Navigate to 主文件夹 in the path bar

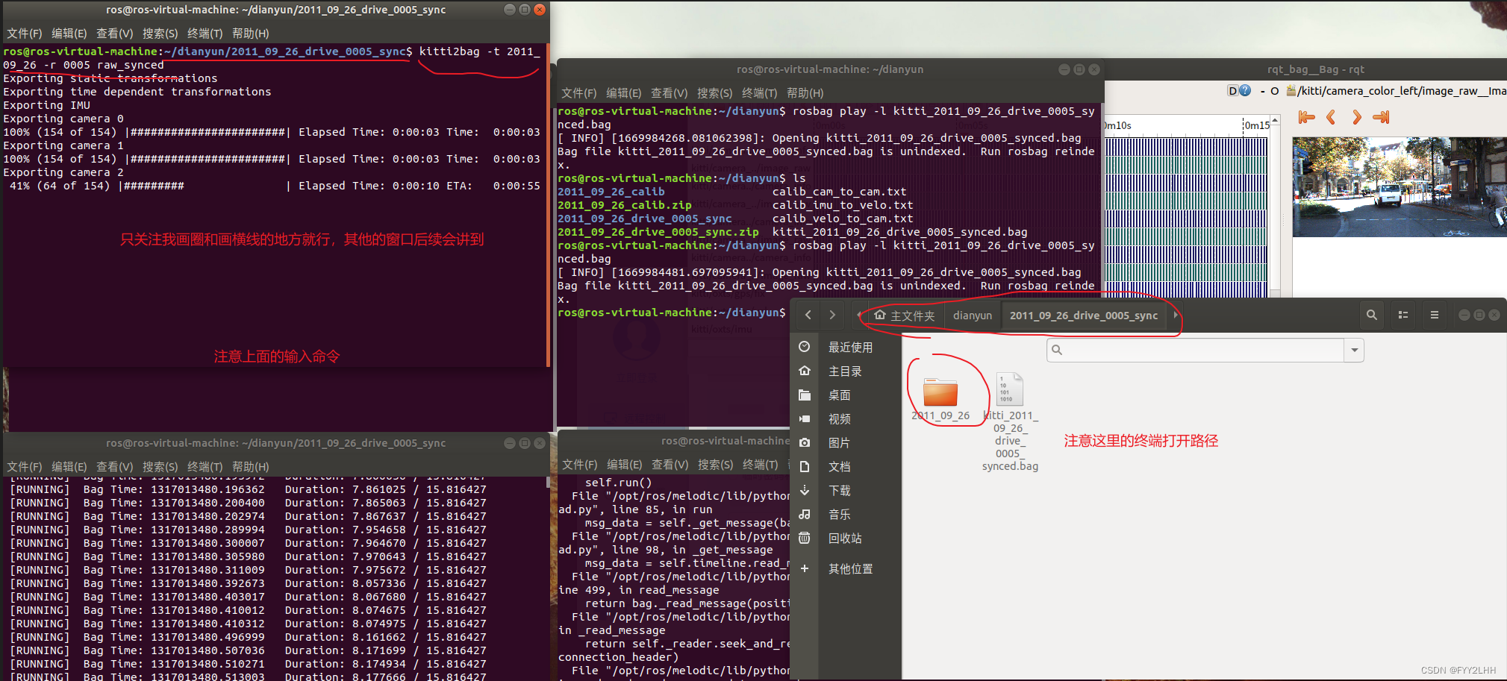(910, 315)
